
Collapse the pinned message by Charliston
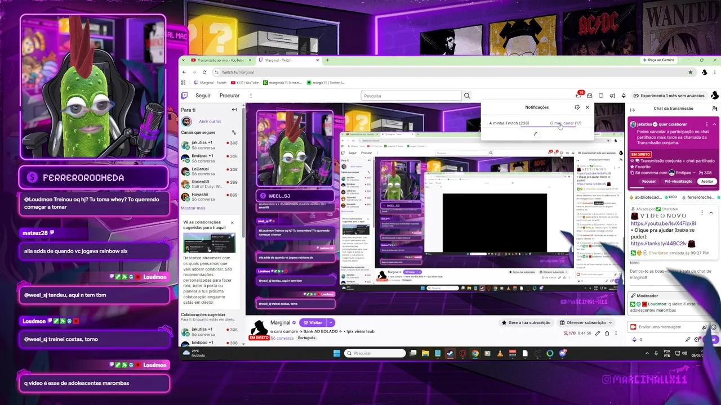click(711, 213)
